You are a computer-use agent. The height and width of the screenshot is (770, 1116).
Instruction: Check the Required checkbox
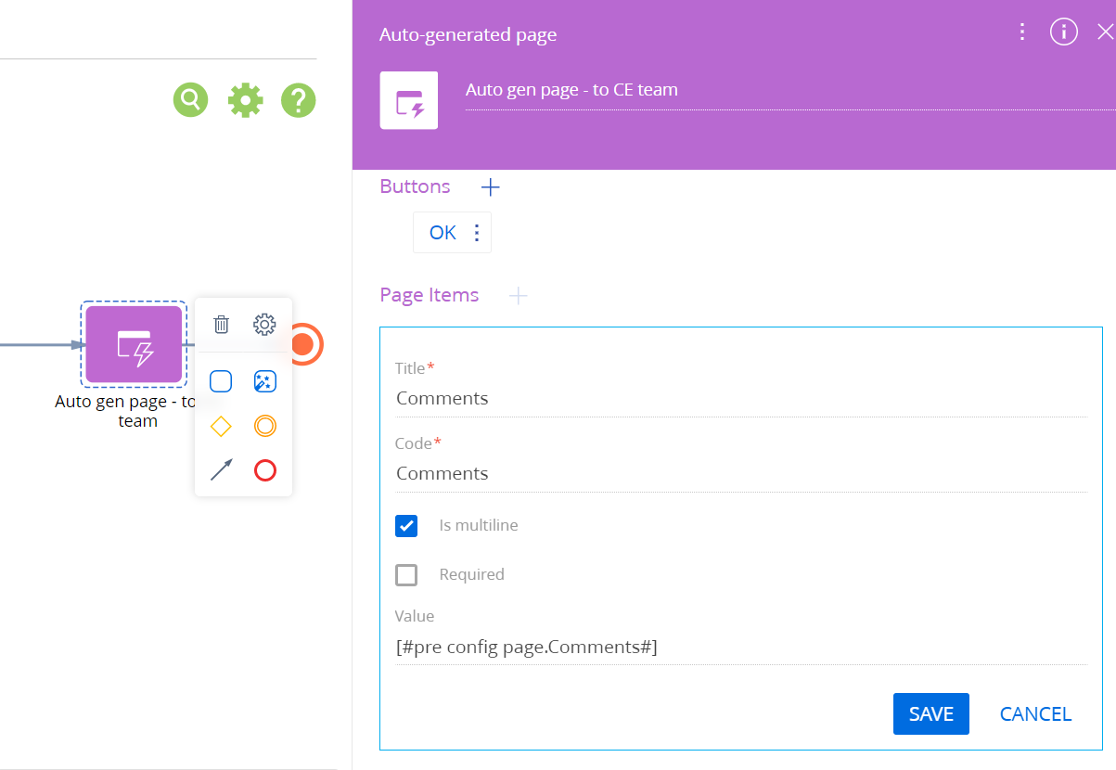[406, 575]
